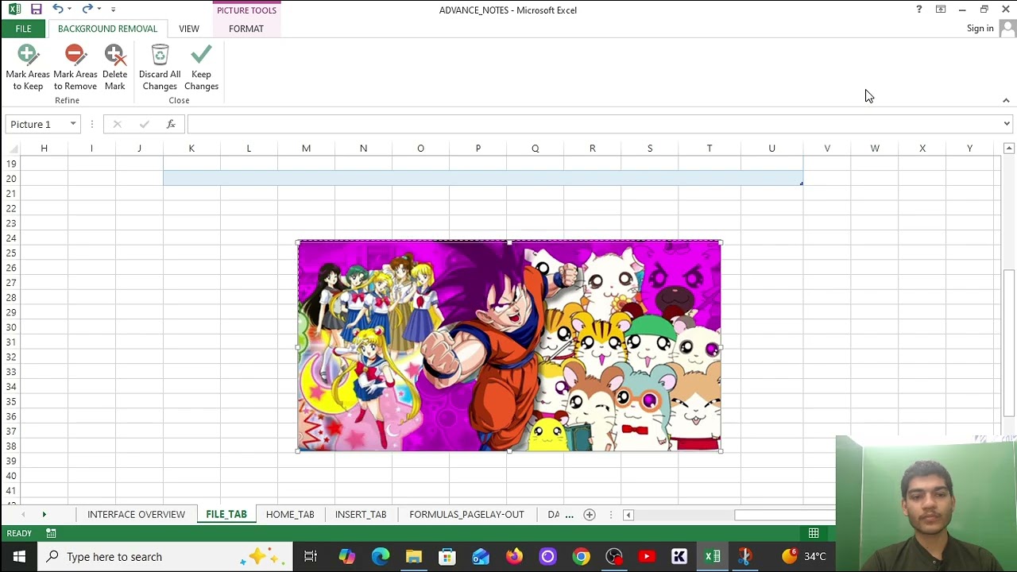Switch to Normal view in status bar
1017x572 pixels.
pos(814,533)
